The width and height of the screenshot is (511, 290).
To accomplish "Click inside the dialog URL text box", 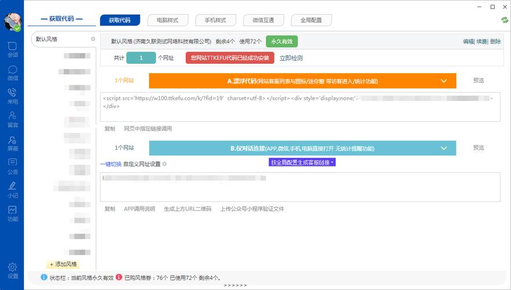I will click(x=300, y=187).
